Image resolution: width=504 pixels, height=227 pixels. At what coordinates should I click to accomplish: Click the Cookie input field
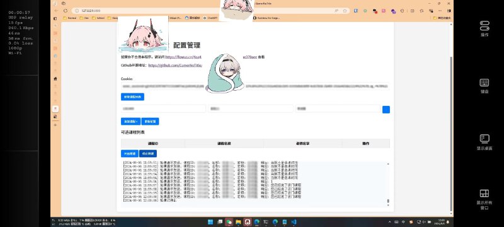[x=255, y=86]
